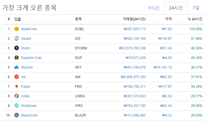Open the NobleCoin name link
Image resolution: width=207 pixels, height=121 pixels.
[29, 29]
